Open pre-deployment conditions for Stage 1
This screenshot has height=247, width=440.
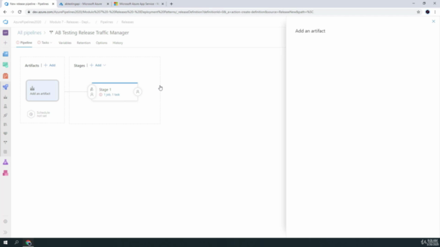click(x=91, y=92)
